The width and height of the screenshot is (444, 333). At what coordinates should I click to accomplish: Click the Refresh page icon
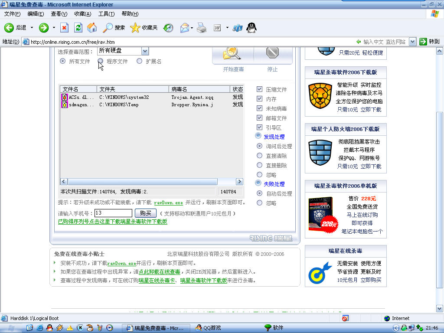point(78,27)
